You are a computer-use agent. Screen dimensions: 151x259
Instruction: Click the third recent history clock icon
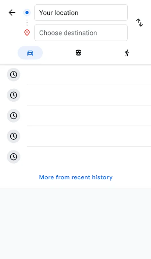(x=14, y=116)
